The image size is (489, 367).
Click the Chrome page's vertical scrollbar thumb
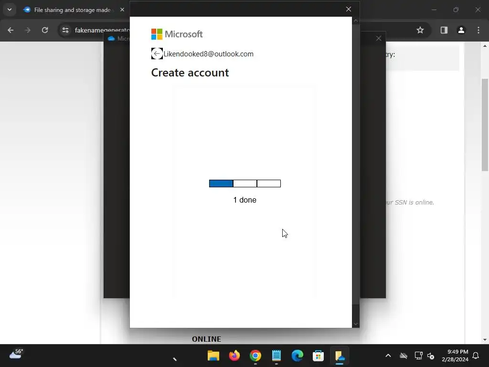[x=485, y=125]
